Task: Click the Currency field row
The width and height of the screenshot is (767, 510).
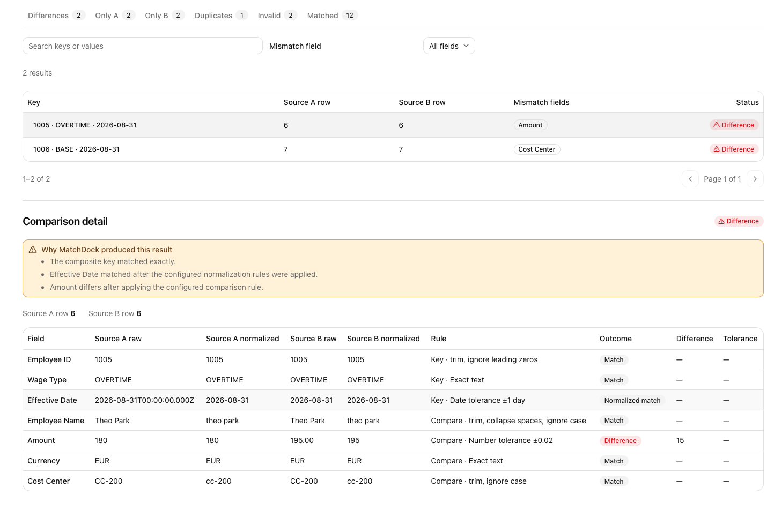Action: point(393,461)
